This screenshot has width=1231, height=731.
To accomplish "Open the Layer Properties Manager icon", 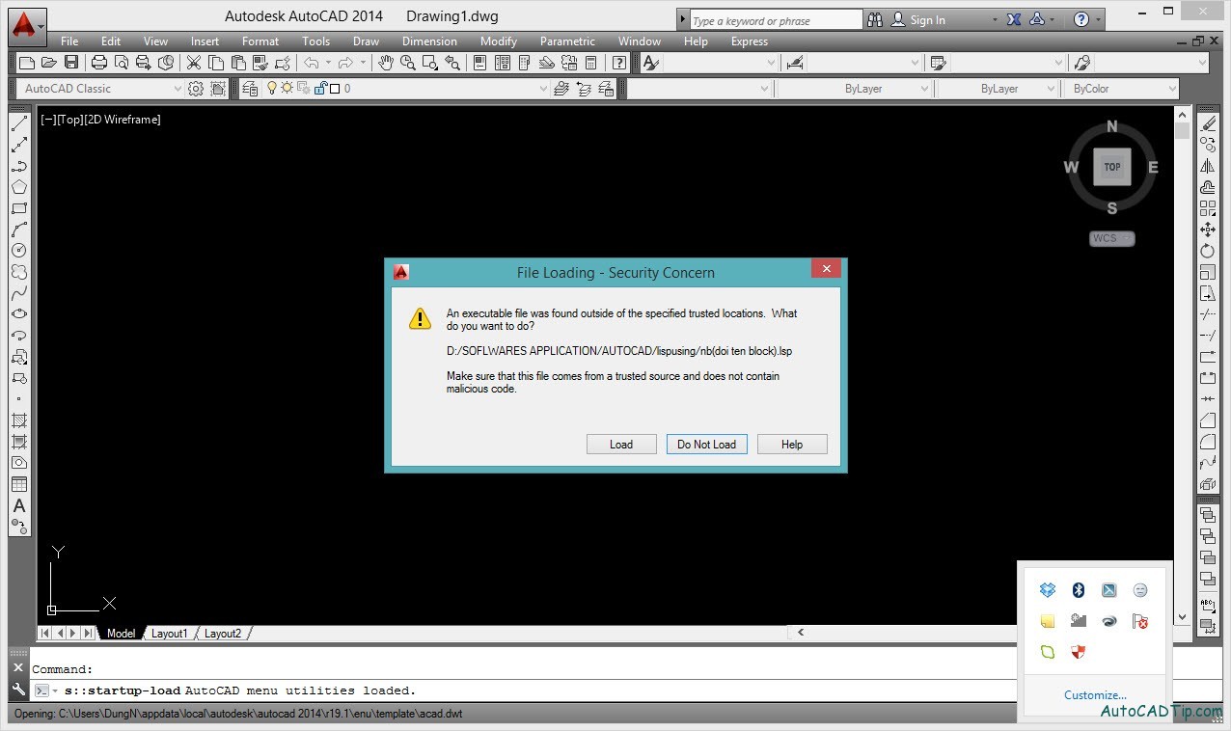I will [250, 88].
